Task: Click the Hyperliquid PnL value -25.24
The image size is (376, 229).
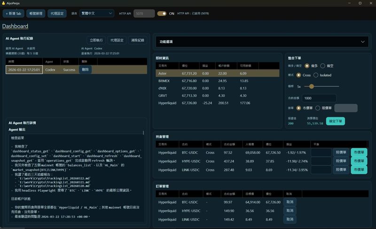Action: [x=207, y=103]
